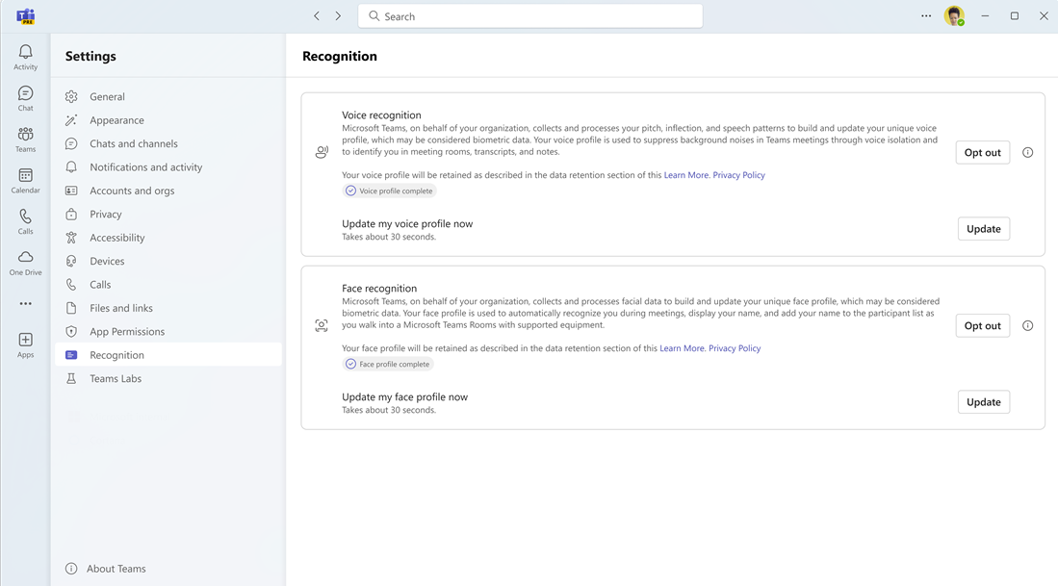Click the Devices headset icon
This screenshot has width=1058, height=586.
(71, 261)
